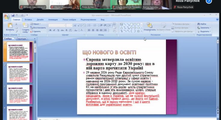The image size is (221, 120).
Task: Open Заливка фигуры shape fill
Action: [x=181, y=24]
